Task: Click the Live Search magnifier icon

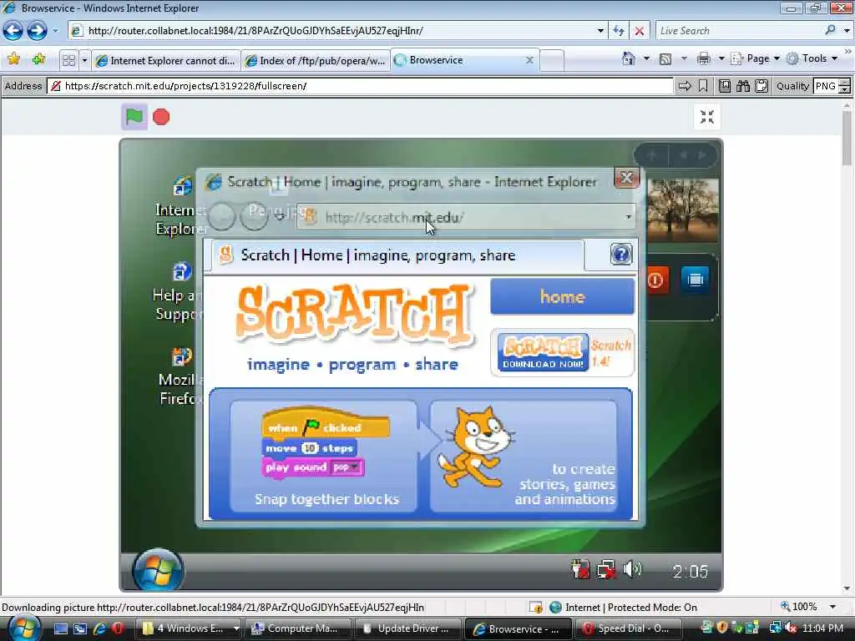Action: click(x=830, y=31)
